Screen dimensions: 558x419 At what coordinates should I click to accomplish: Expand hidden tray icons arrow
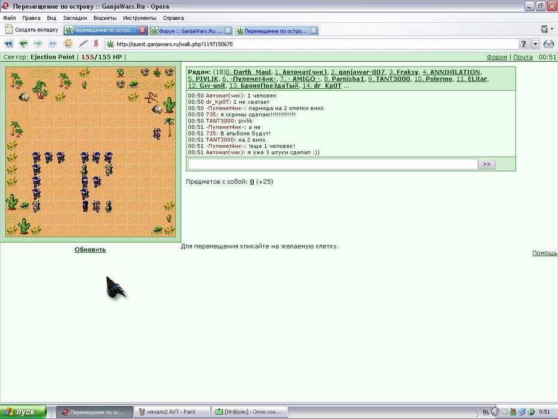(x=495, y=412)
